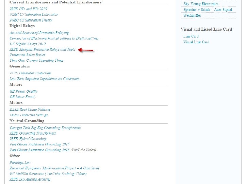Open the Line Card link
The width and height of the screenshot is (245, 184).
(191, 36)
